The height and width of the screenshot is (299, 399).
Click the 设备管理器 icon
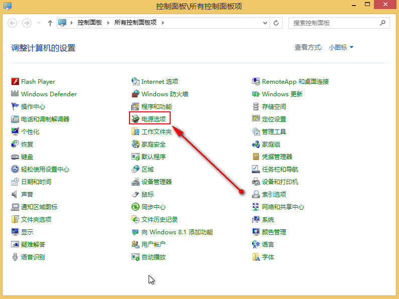136,182
